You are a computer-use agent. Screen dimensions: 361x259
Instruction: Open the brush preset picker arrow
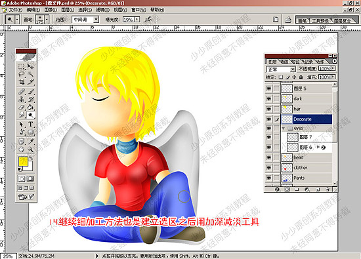[x=47, y=20]
